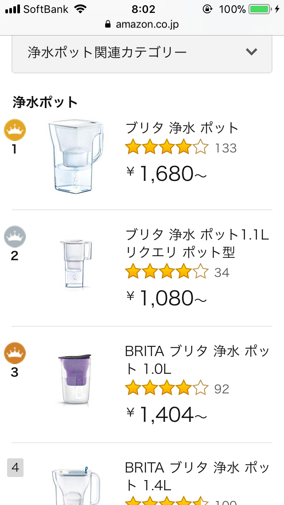Screen dimensions: 284x505
Task: Tap the bronze crown rank 3 badge
Action: (15, 353)
